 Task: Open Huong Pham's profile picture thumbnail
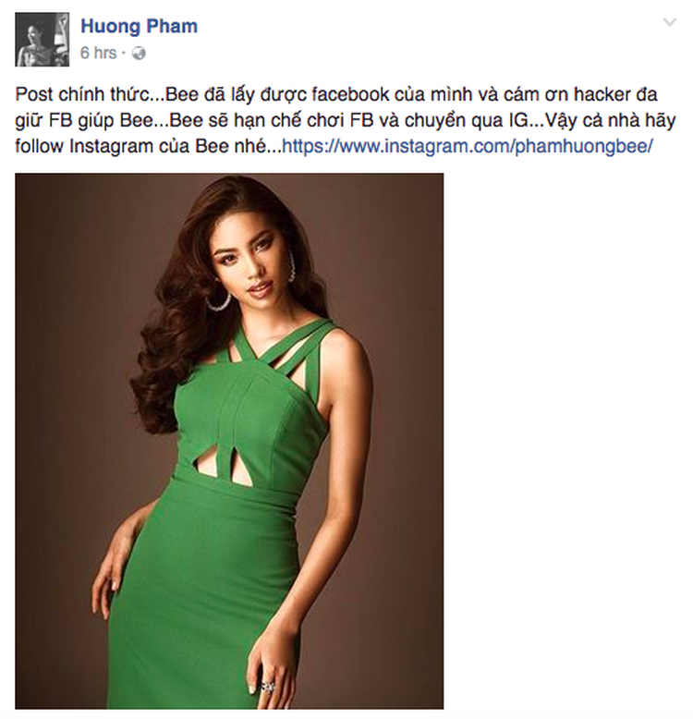coord(43,40)
